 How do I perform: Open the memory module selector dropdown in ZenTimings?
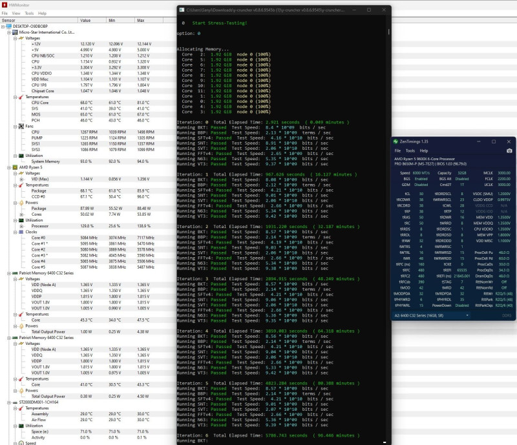(x=432, y=315)
